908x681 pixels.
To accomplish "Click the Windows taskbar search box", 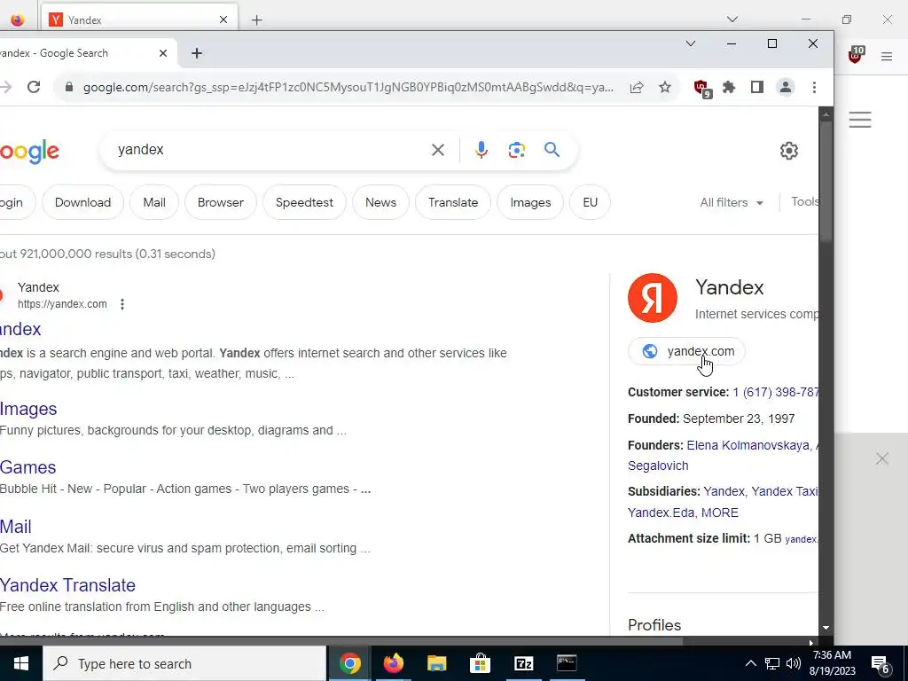I will tap(184, 663).
